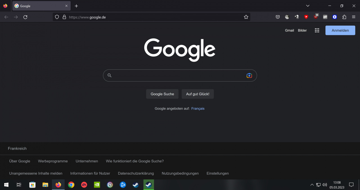Launch EA app from taskbar
Image resolution: width=360 pixels, height=190 pixels.
(84, 185)
